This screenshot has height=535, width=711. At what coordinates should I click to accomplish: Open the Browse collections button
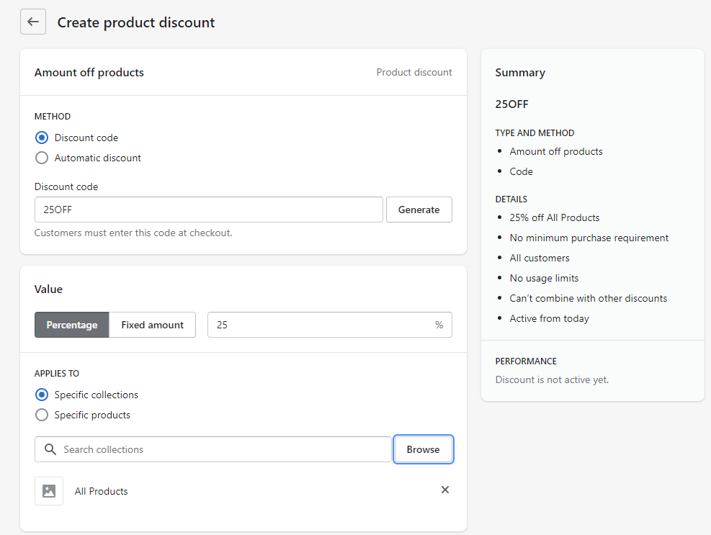tap(423, 449)
